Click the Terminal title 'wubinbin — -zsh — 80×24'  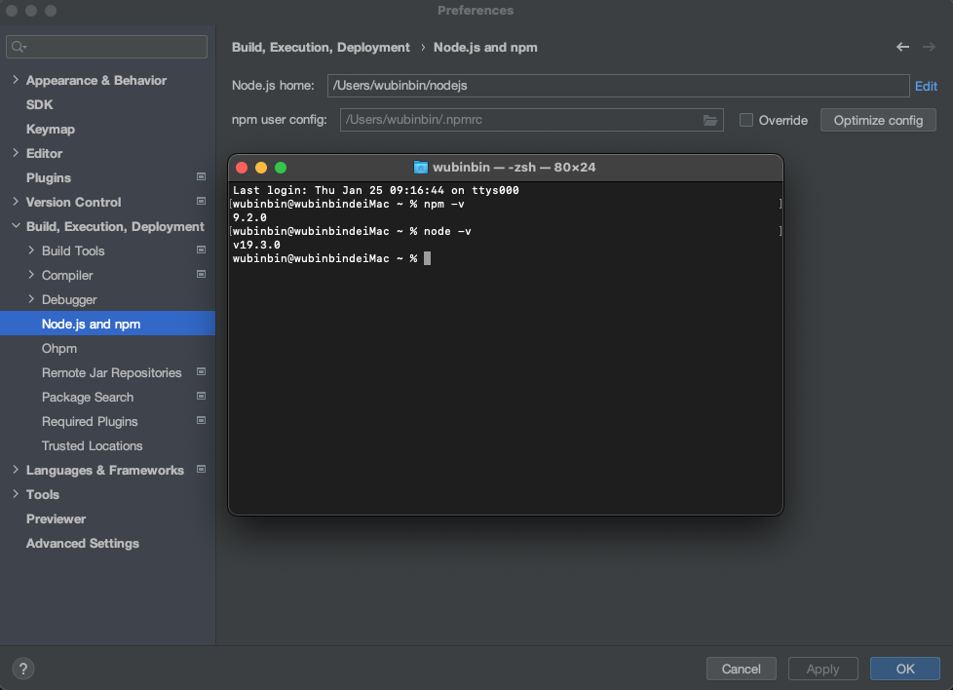tap(515, 168)
